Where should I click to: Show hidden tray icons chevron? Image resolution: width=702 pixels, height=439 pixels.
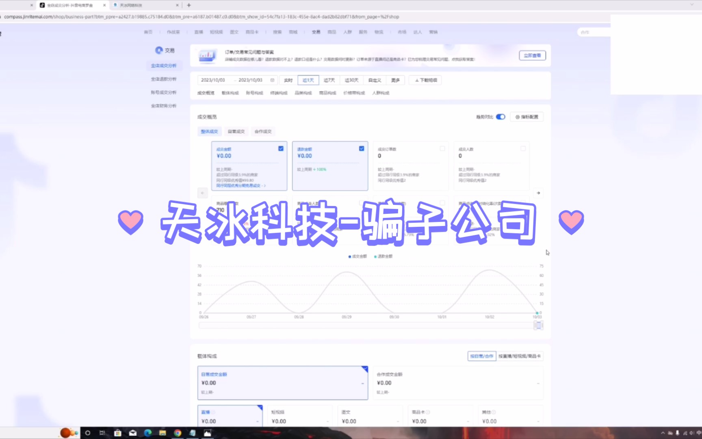click(663, 433)
